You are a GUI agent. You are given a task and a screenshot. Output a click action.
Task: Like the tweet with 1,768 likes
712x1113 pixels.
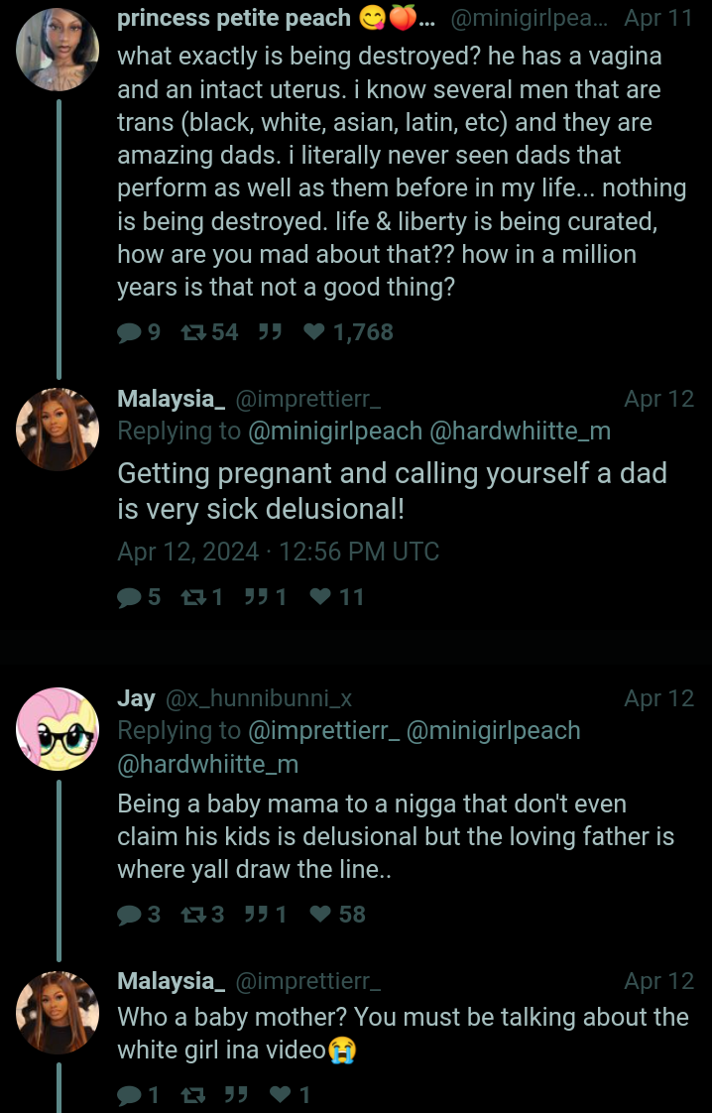(x=315, y=332)
